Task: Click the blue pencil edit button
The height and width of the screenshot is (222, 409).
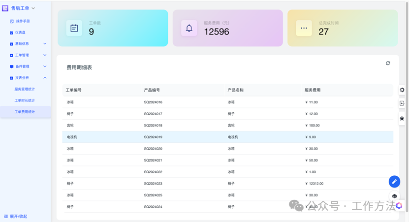Action: pos(394,182)
